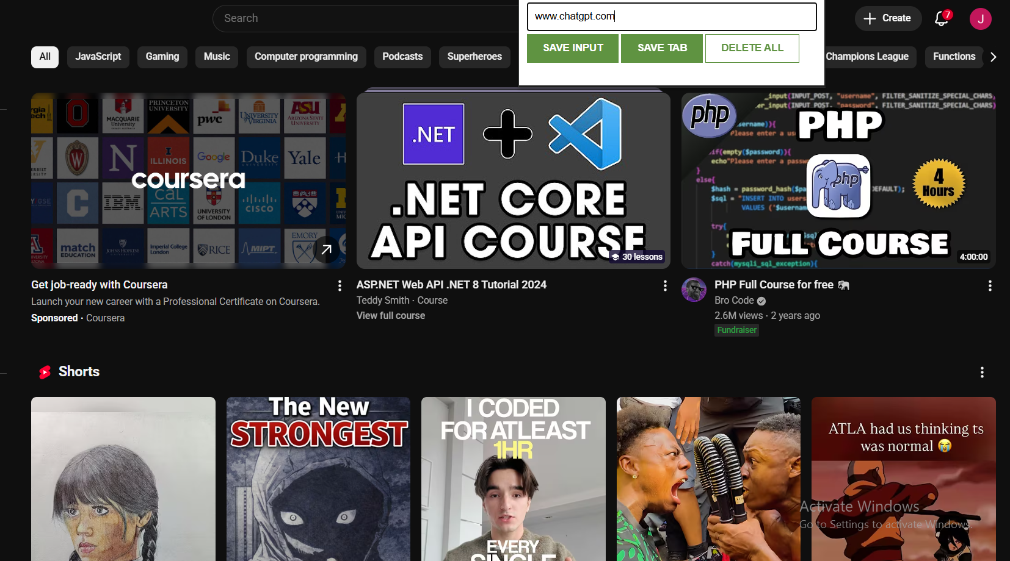Viewport: 1010px width, 561px height.
Task: Click the www.chatgpt.com input field
Action: tap(670, 16)
